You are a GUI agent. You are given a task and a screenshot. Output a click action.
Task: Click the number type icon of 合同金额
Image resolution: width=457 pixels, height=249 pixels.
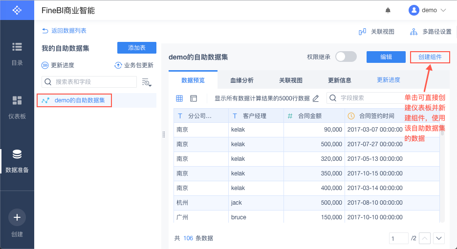pyautogui.click(x=290, y=116)
